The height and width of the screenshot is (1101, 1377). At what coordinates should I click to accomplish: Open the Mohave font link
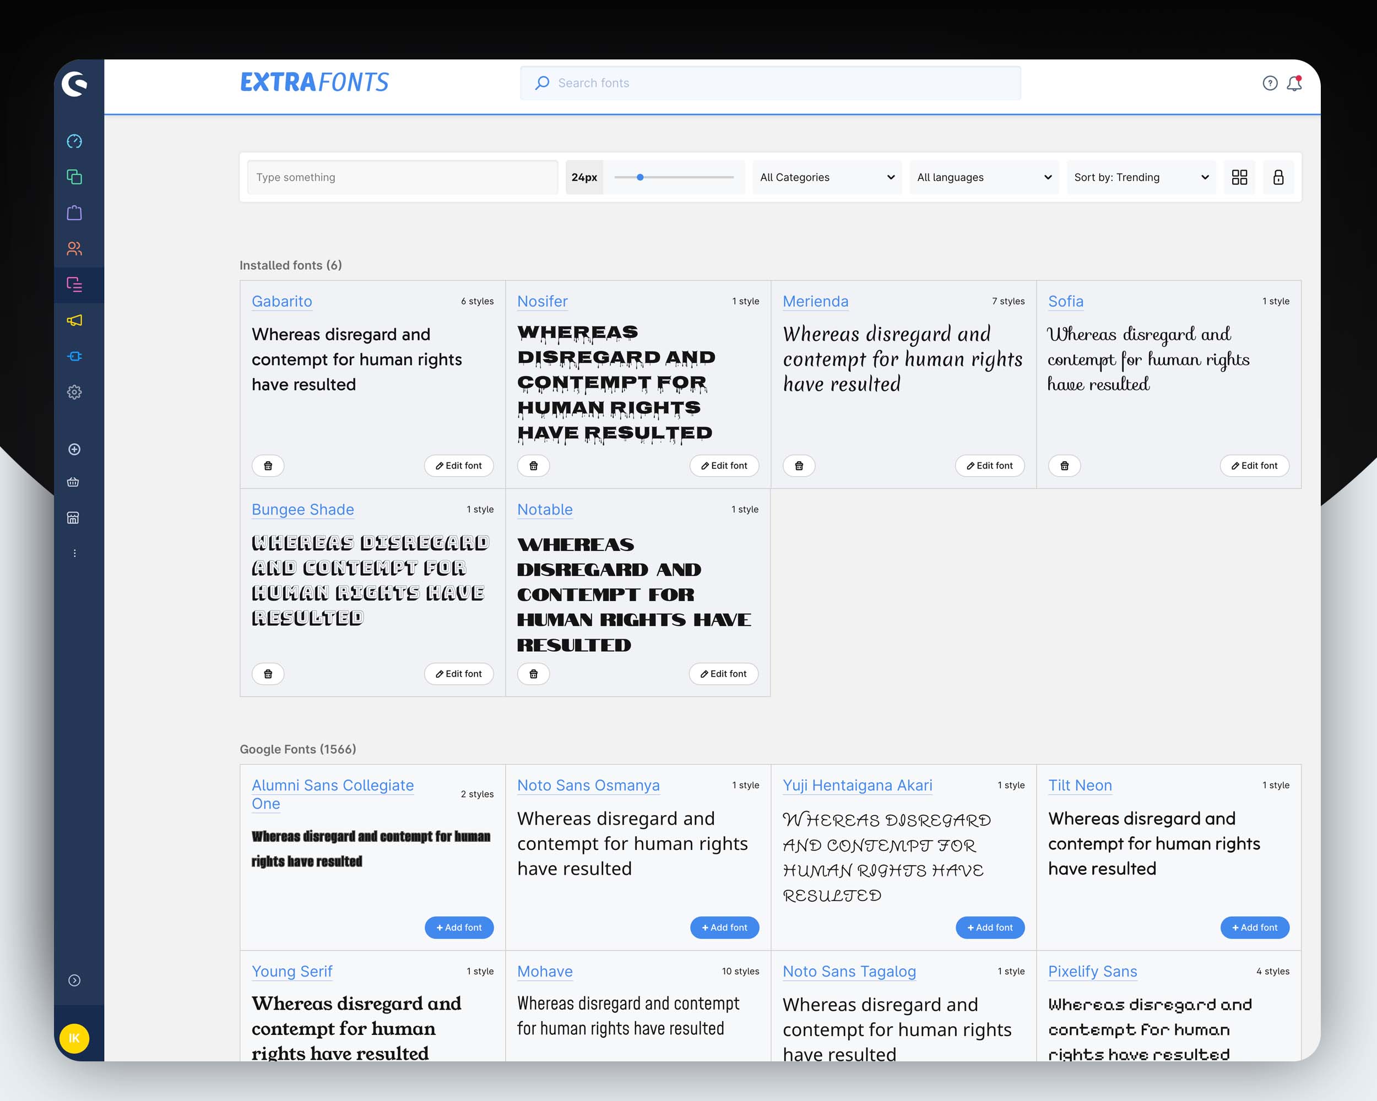click(x=545, y=972)
